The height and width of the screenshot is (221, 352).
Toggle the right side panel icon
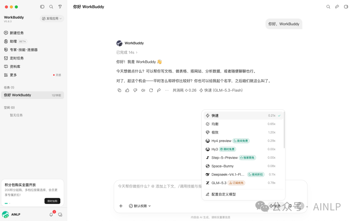point(346,7)
